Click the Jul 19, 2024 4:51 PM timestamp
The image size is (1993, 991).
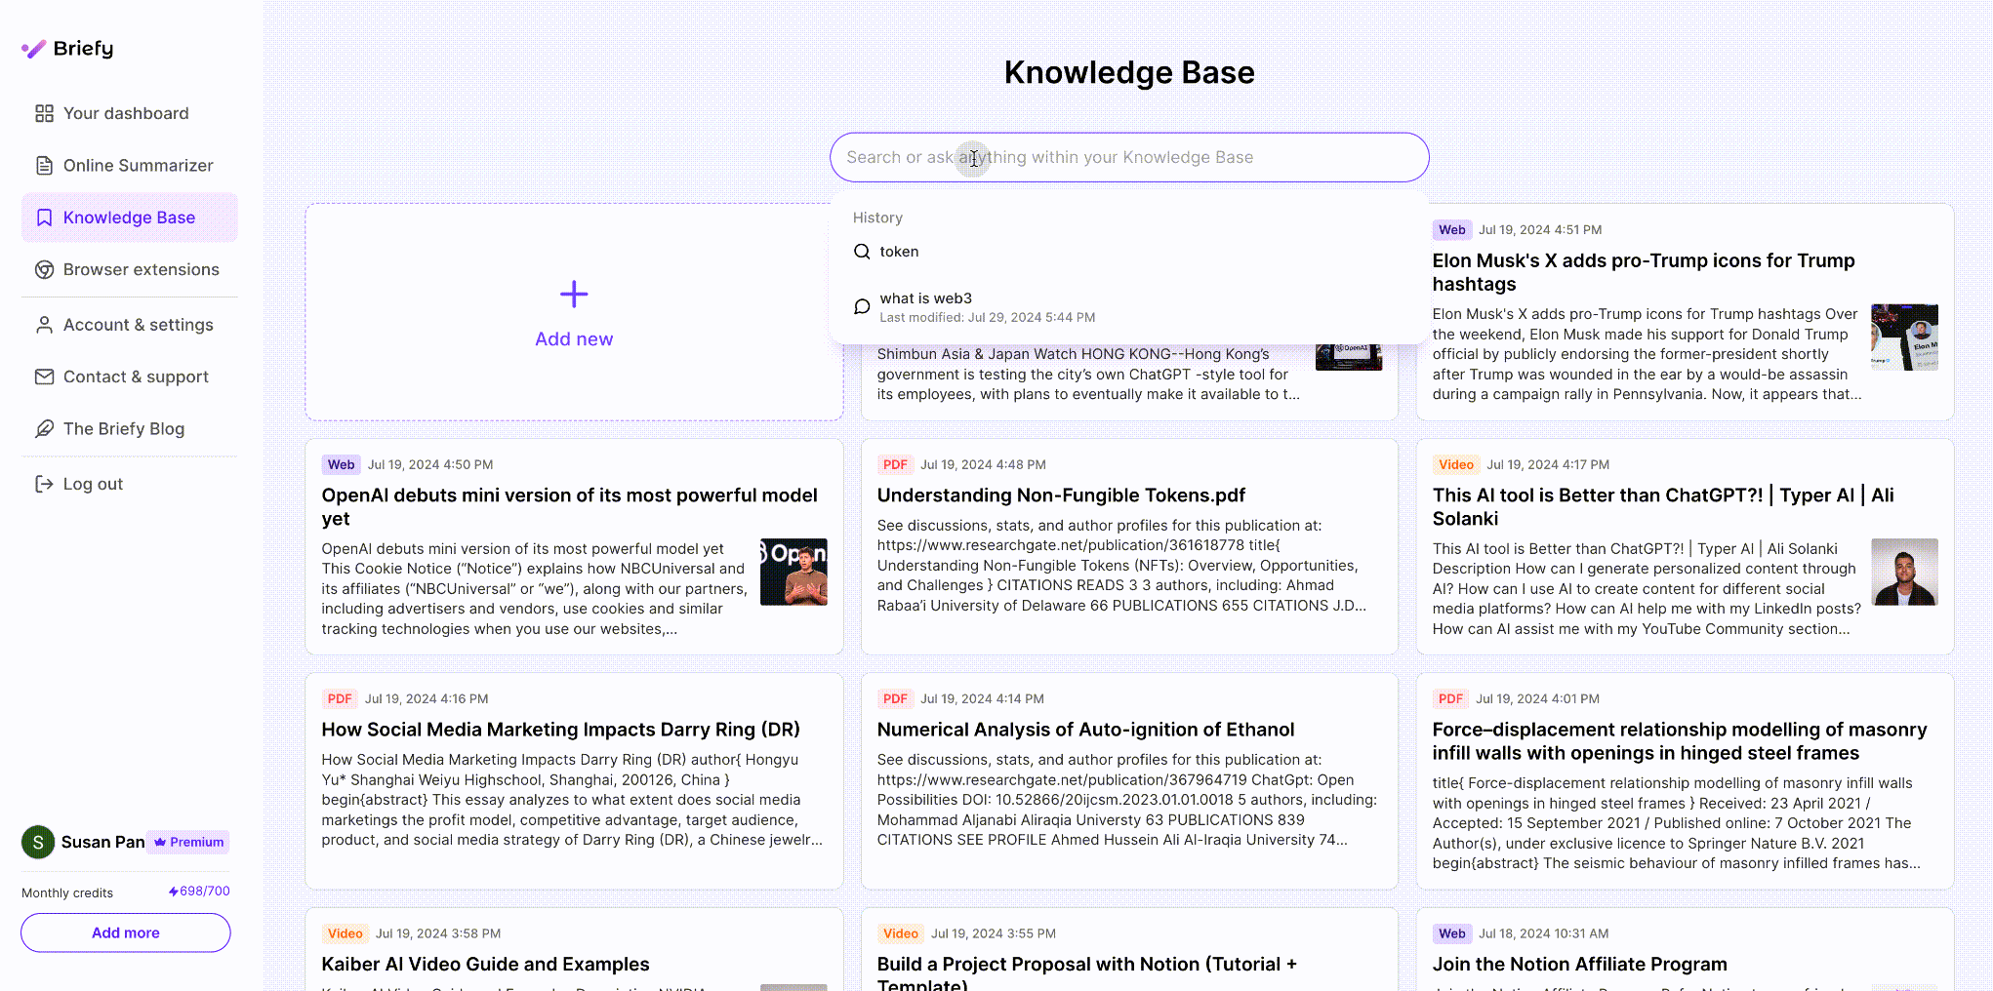pos(1540,230)
